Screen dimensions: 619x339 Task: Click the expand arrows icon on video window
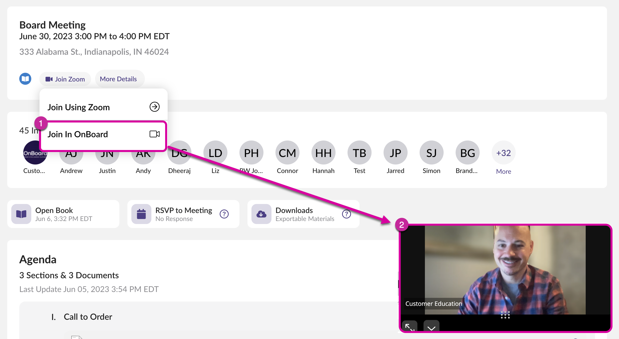click(410, 326)
